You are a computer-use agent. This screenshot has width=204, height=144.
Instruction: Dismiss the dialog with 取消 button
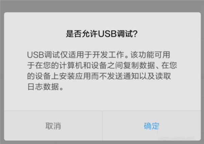pyautogui.click(x=53, y=126)
